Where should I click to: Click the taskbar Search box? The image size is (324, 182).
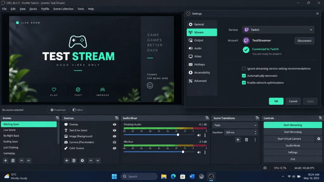tap(139, 176)
